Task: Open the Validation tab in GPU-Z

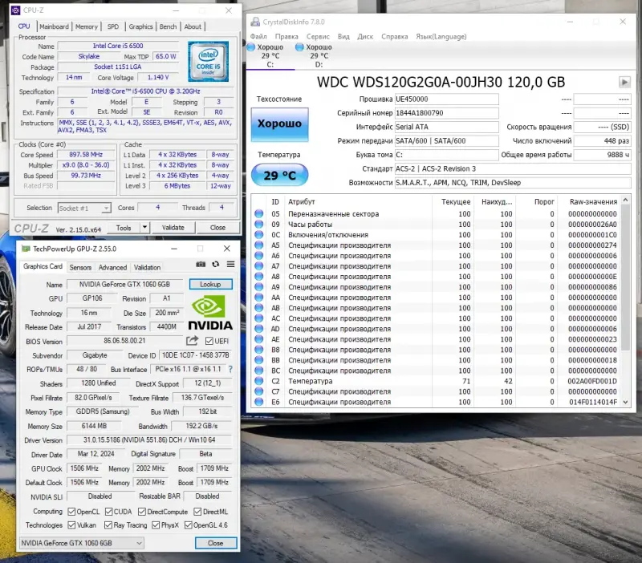Action: tap(147, 267)
